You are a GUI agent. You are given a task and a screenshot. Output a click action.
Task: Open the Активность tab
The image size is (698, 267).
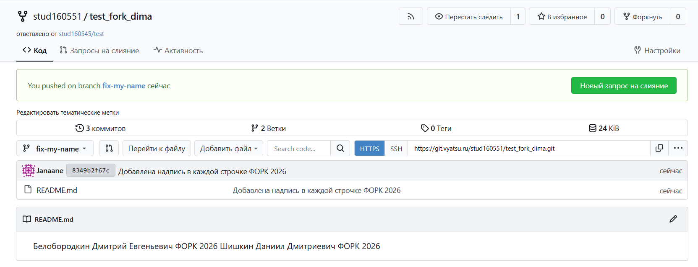tap(178, 51)
